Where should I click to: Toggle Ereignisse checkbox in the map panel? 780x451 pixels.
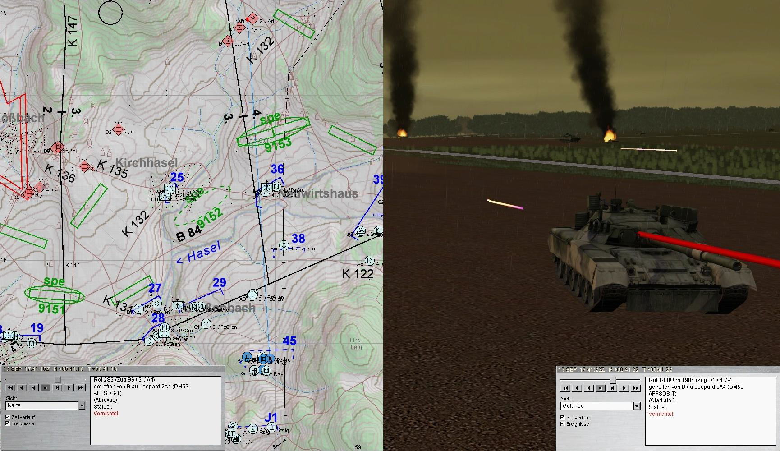click(x=8, y=423)
